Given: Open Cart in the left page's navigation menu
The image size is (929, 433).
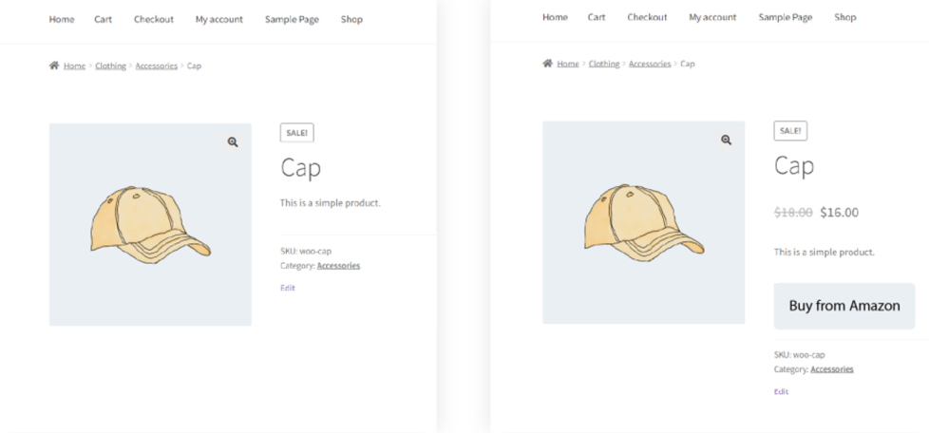Looking at the screenshot, I should [x=104, y=19].
